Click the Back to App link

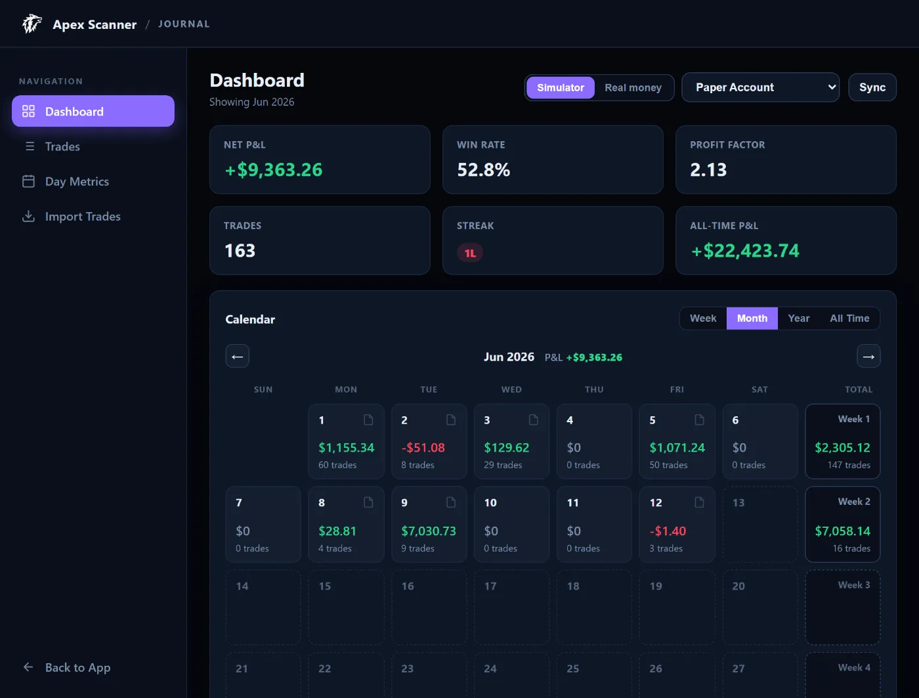pyautogui.click(x=77, y=667)
